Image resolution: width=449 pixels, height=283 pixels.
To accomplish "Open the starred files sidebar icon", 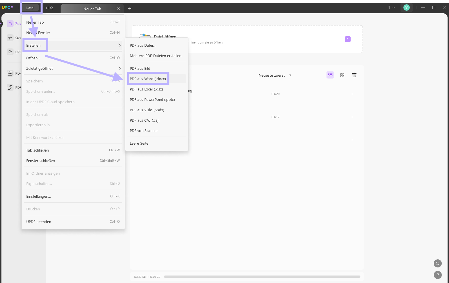I will [10, 38].
